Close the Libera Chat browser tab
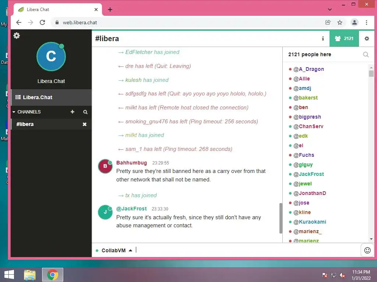Screen dimensions: 377x282 [x=96, y=10]
